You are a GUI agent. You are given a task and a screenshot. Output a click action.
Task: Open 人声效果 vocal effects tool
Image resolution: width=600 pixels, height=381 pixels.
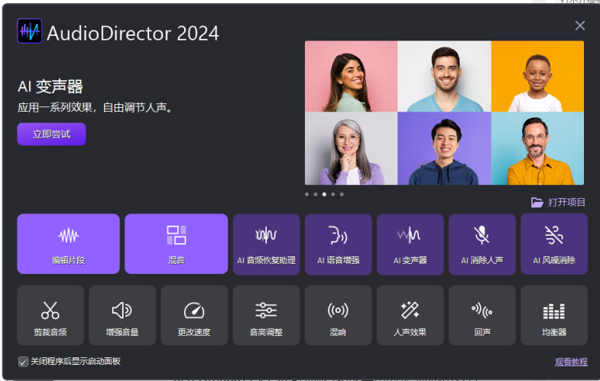click(x=410, y=315)
